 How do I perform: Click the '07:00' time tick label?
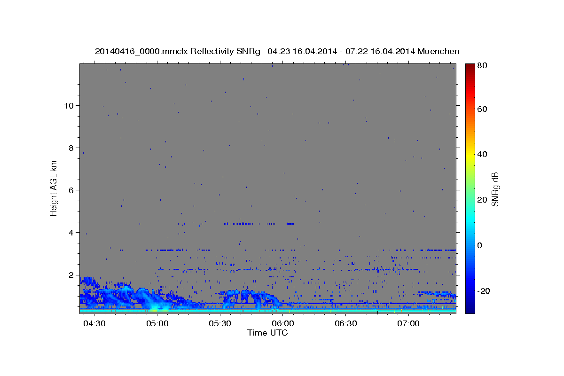click(x=408, y=324)
